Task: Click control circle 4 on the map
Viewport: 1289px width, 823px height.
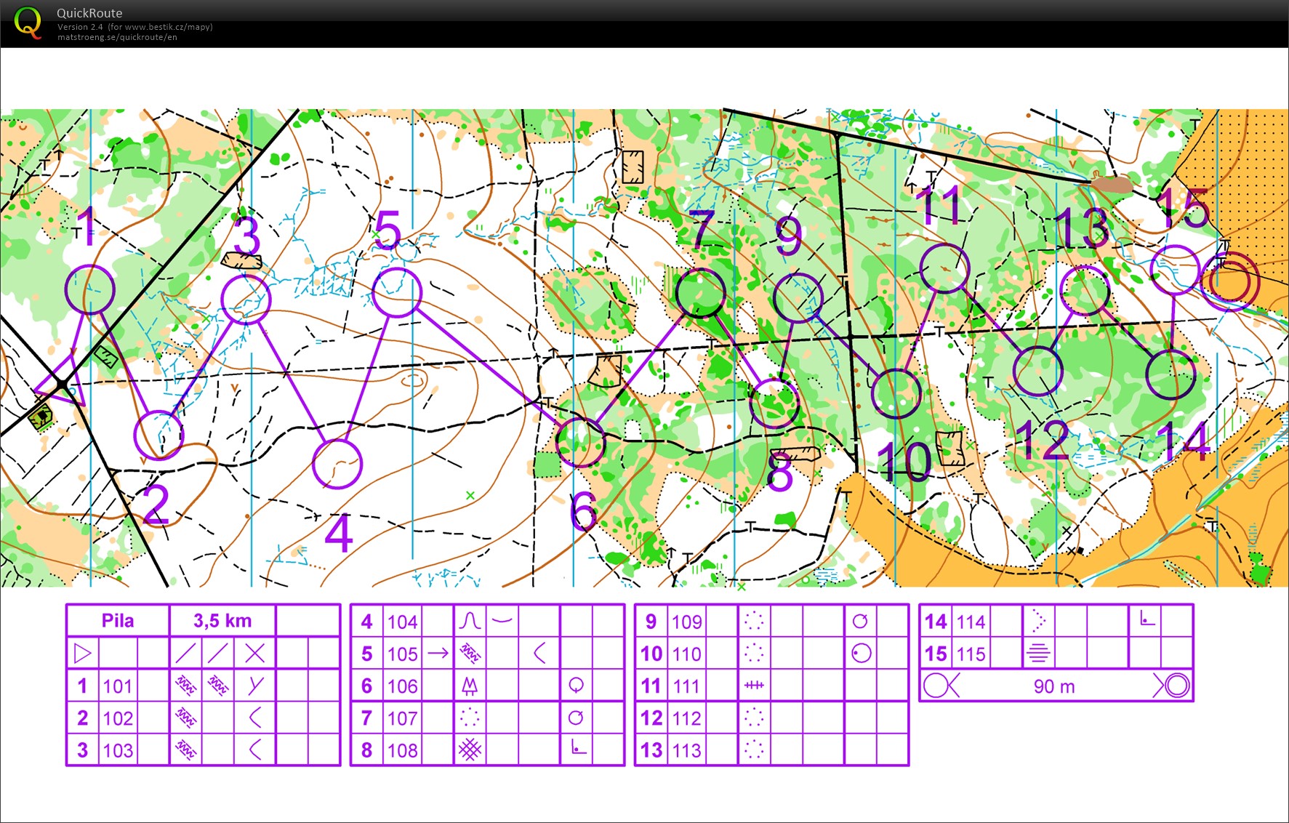Action: tap(337, 464)
